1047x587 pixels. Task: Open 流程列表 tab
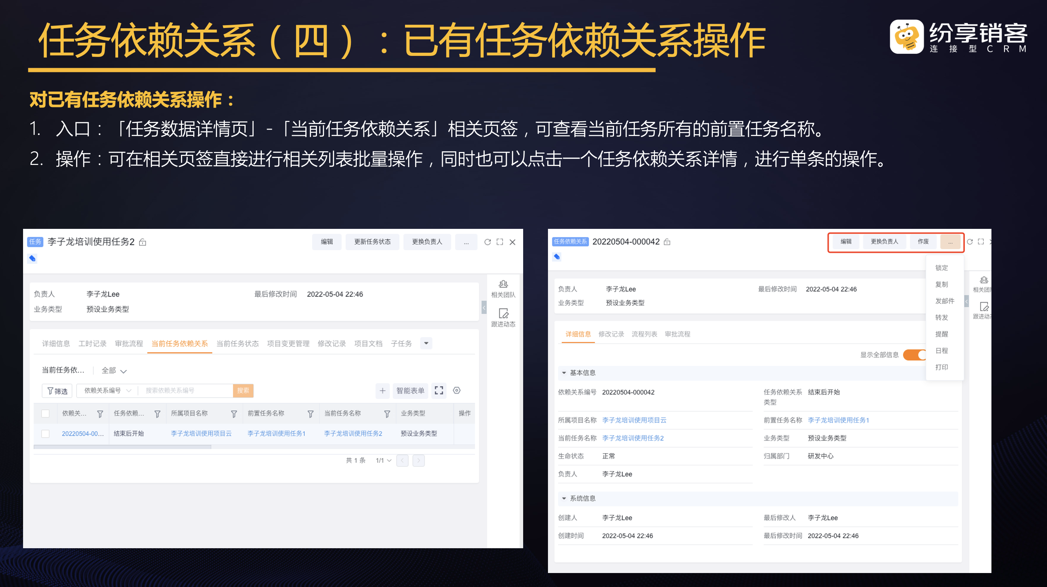pyautogui.click(x=645, y=334)
